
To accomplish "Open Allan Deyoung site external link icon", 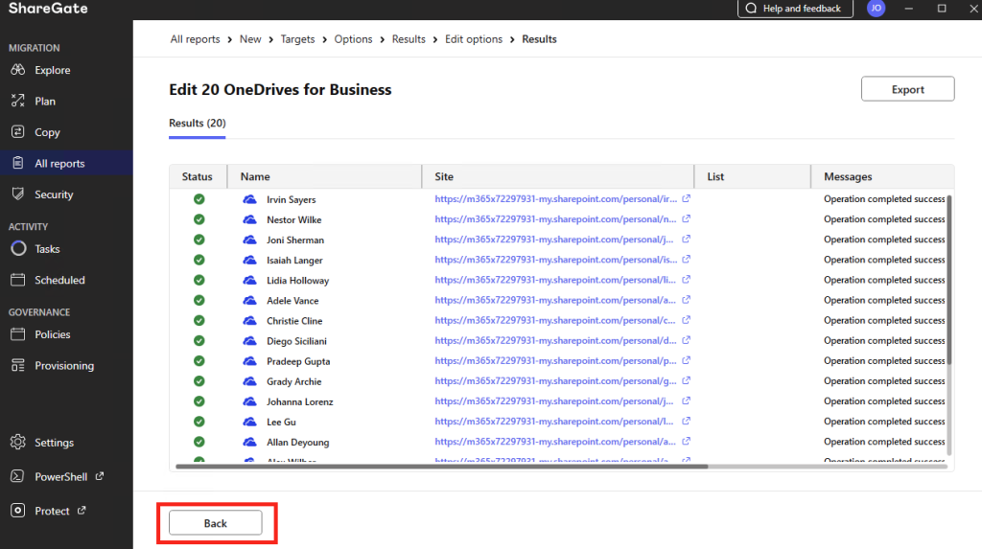I will [687, 442].
